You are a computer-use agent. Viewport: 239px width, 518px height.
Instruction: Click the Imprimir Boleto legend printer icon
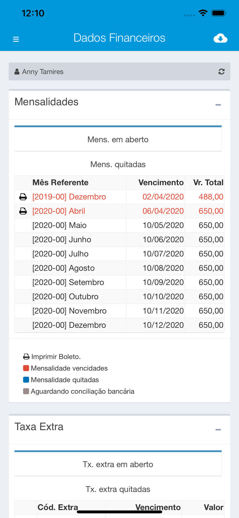(26, 357)
